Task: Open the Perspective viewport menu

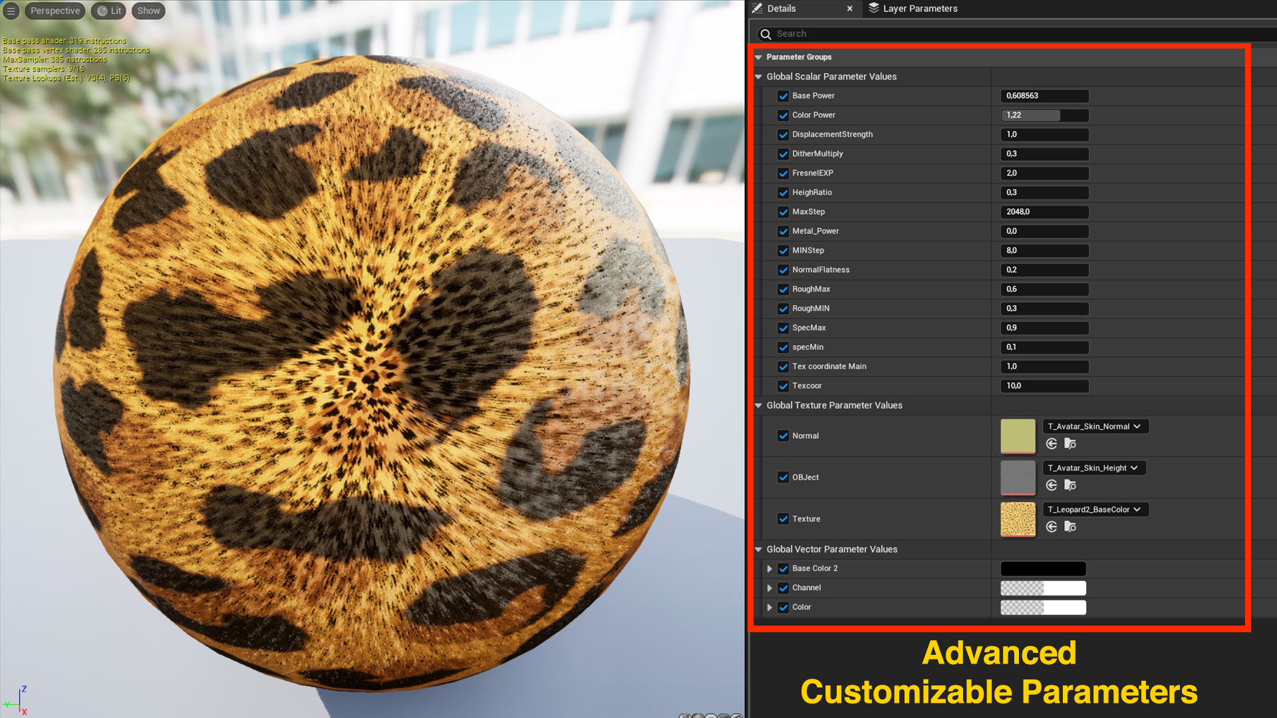Action: point(55,11)
